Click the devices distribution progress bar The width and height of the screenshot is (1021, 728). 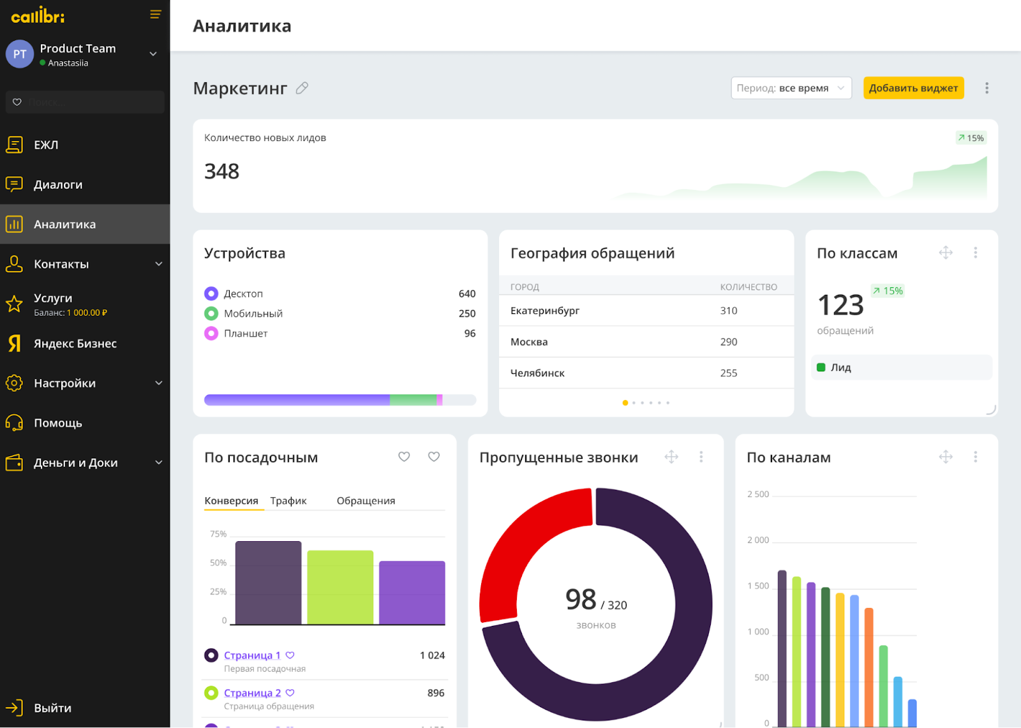(339, 400)
